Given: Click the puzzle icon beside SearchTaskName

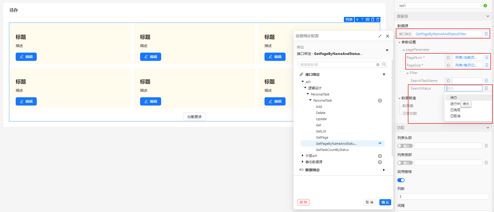Looking at the screenshot, I should point(449,81).
